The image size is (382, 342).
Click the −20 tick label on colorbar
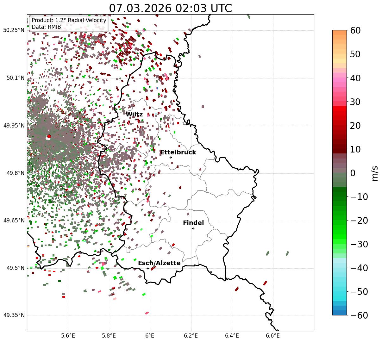pos(359,221)
